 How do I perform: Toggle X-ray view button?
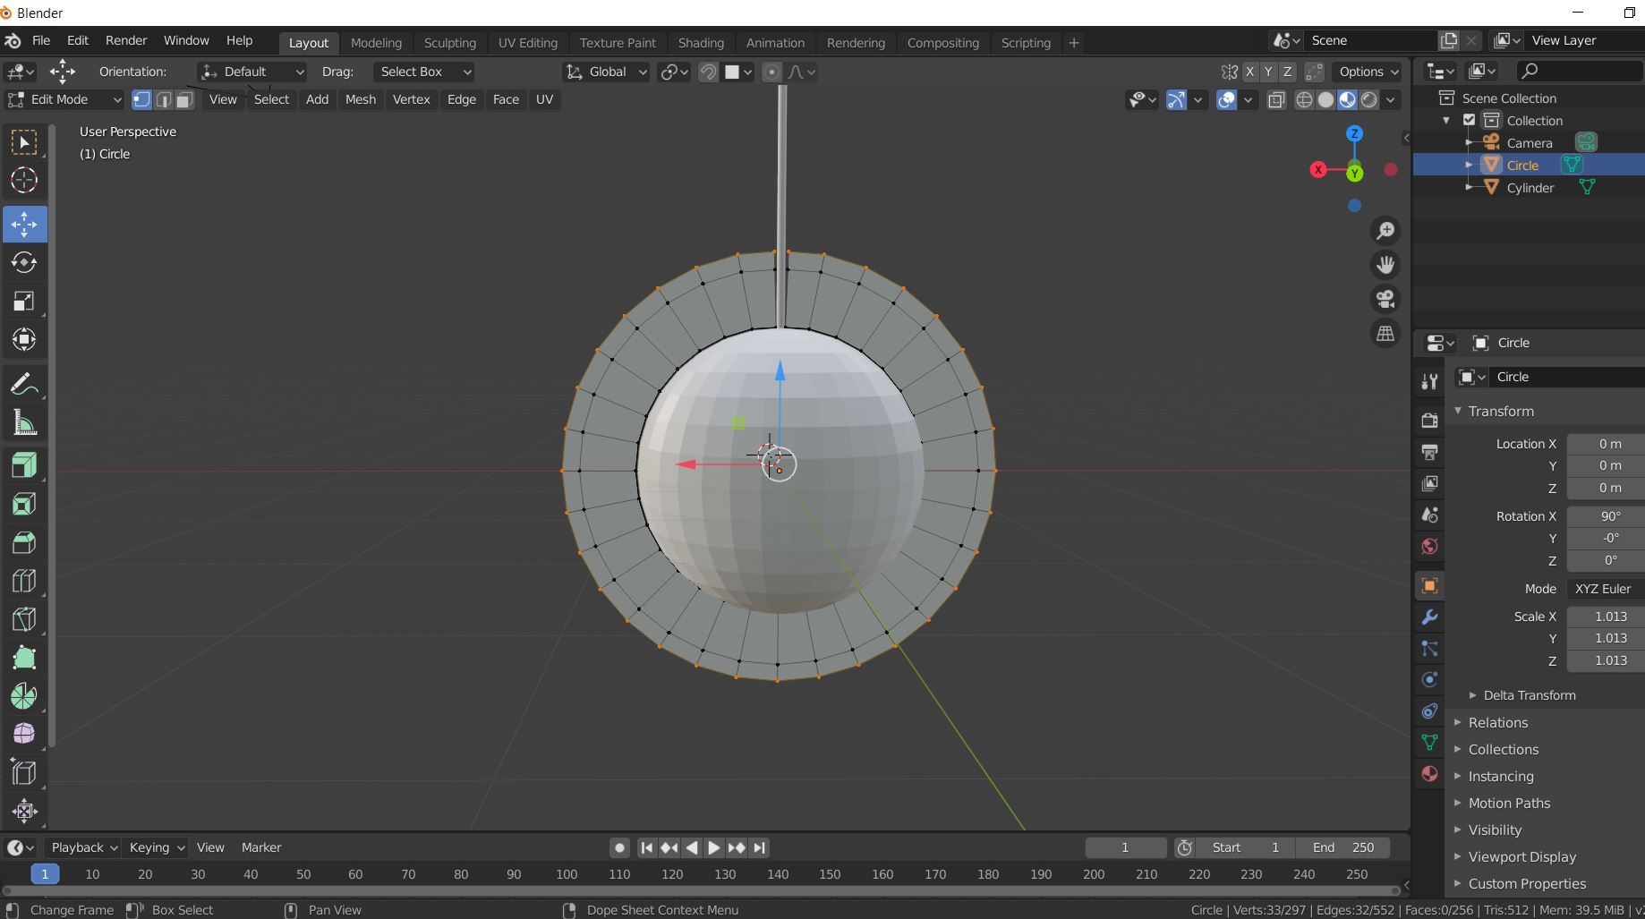1276,99
